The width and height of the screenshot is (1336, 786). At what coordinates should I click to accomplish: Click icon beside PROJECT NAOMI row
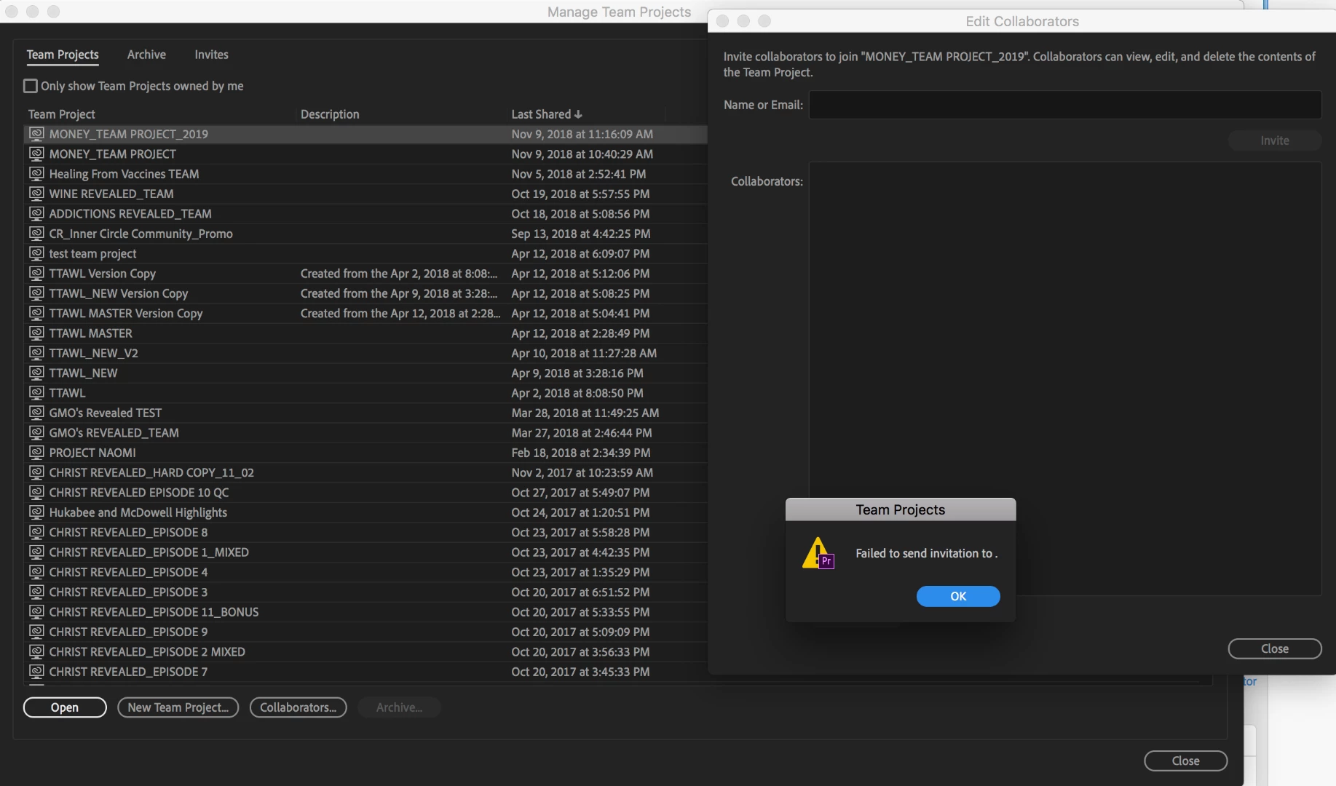(x=36, y=452)
